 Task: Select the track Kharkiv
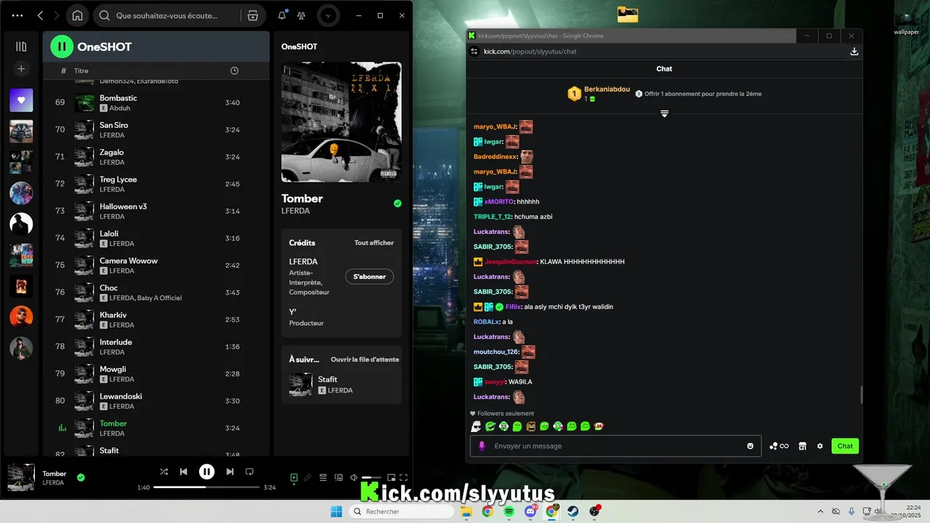click(x=156, y=319)
